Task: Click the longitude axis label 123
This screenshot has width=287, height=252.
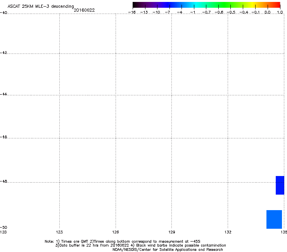Action: [59, 232]
